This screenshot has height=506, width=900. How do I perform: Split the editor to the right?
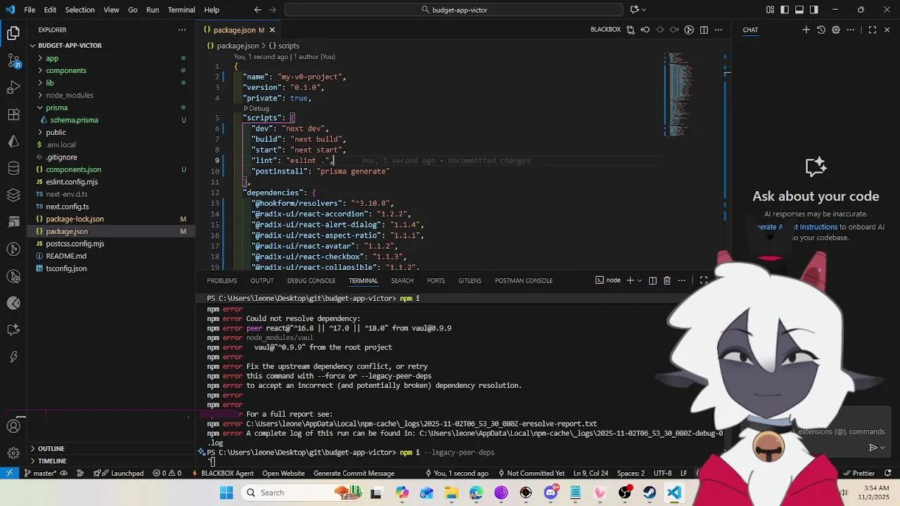click(704, 30)
